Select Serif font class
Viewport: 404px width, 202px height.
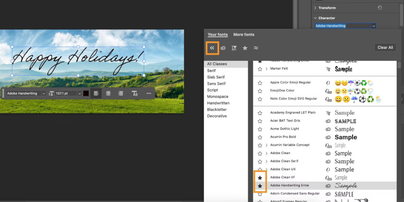[211, 71]
